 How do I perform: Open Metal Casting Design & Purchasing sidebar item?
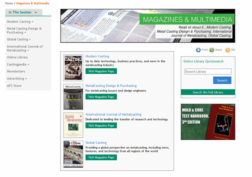[x=24, y=30]
